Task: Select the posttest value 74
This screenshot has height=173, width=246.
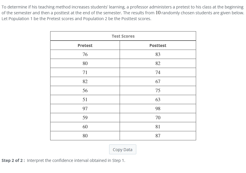Action: 158,72
